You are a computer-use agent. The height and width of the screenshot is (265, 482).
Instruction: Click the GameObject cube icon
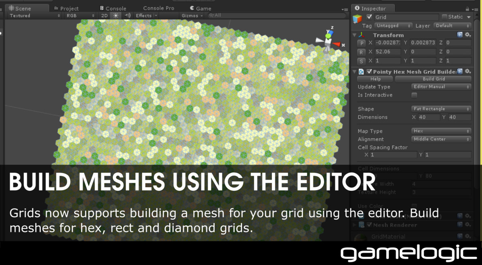357,18
